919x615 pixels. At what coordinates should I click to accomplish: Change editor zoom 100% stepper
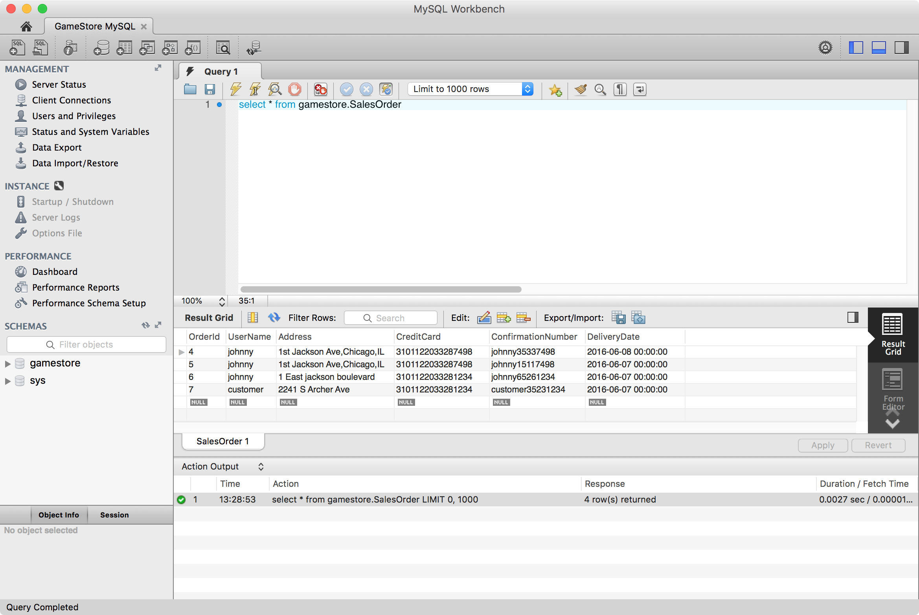(x=222, y=301)
